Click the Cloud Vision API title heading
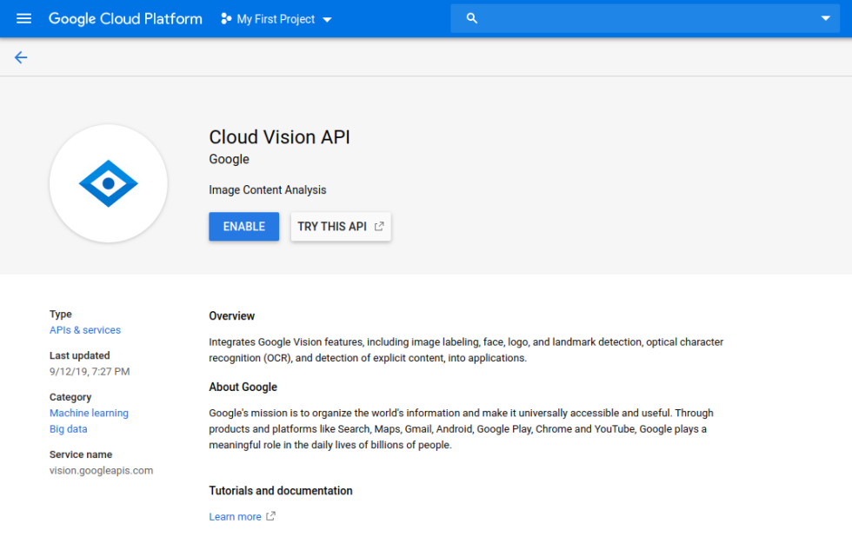 pyautogui.click(x=279, y=137)
